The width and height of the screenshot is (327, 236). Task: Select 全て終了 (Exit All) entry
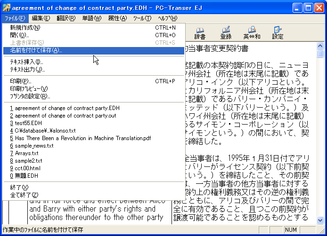(24, 195)
